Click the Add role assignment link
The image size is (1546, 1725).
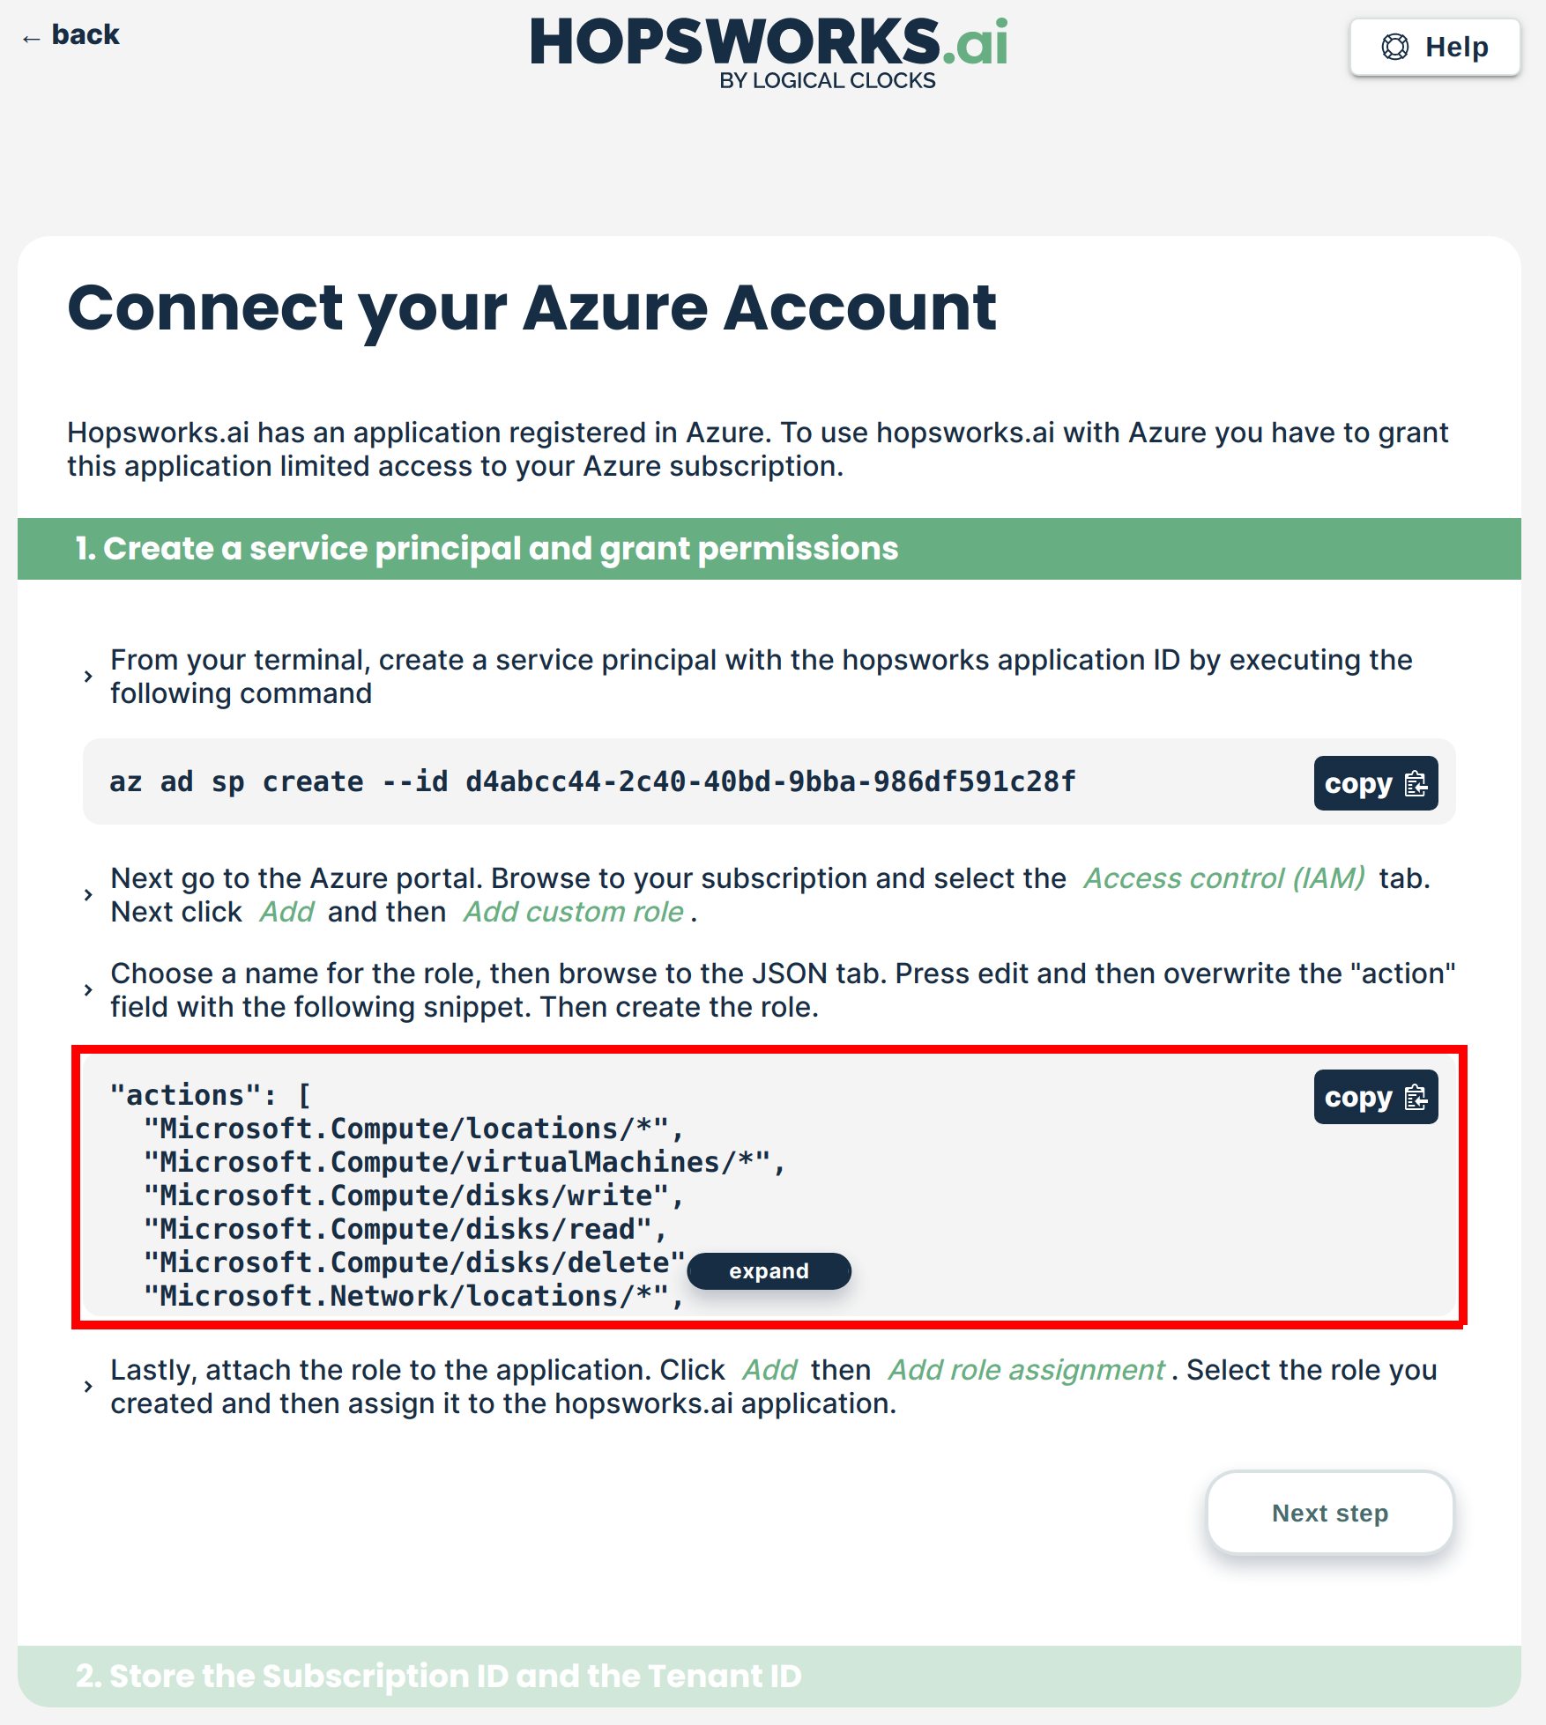tap(1027, 1370)
